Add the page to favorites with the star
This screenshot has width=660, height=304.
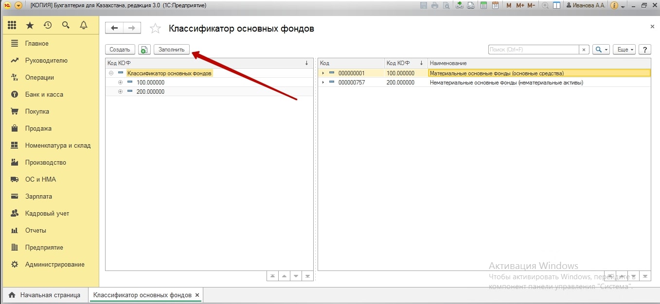[x=155, y=29]
